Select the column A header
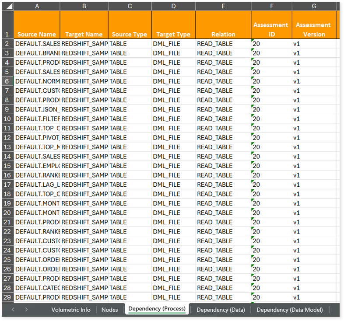 point(37,6)
